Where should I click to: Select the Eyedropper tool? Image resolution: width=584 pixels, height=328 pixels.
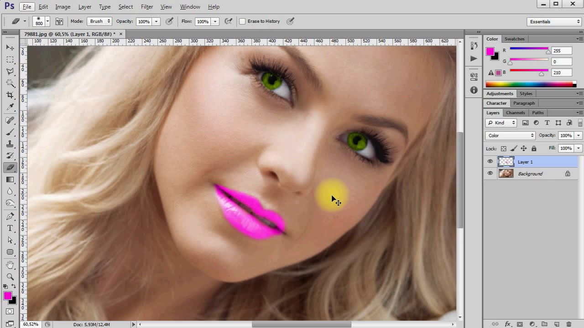coord(10,107)
